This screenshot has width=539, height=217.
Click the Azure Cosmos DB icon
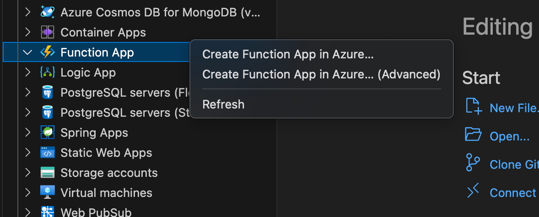(48, 12)
